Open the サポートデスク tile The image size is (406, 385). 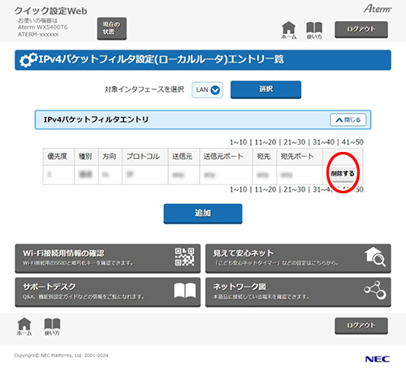click(108, 292)
